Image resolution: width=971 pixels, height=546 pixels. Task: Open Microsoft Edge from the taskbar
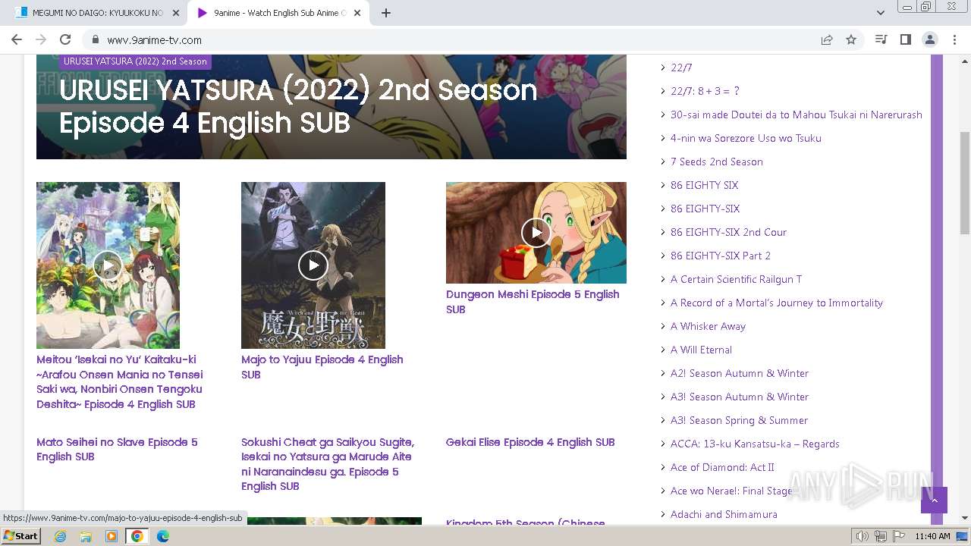tap(163, 536)
